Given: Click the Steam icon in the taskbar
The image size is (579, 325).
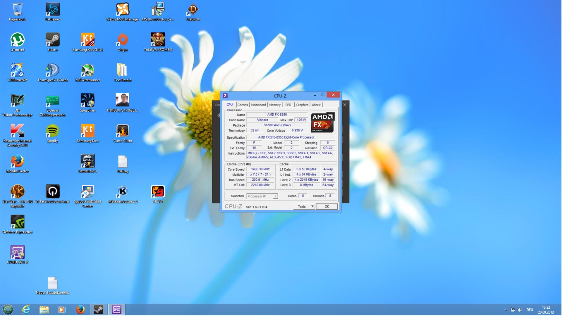Looking at the screenshot, I should click(99, 310).
